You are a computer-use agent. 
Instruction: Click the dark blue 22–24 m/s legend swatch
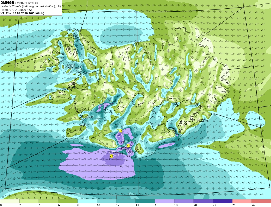(x=222, y=201)
